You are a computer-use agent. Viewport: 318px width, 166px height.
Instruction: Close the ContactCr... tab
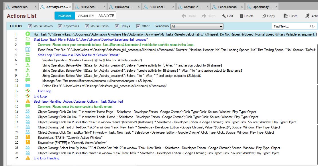pyautogui.click(x=207, y=7)
